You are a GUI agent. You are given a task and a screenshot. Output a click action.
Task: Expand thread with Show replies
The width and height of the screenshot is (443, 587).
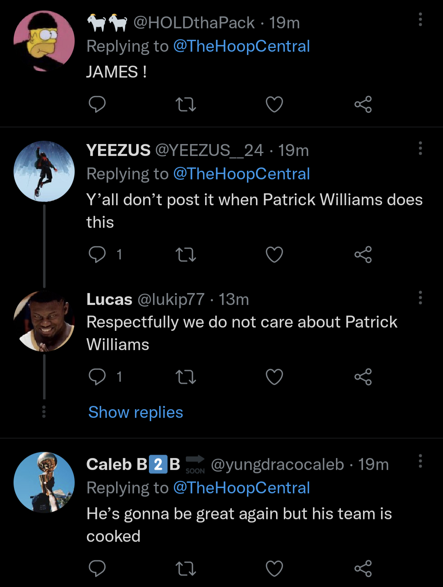pos(136,412)
